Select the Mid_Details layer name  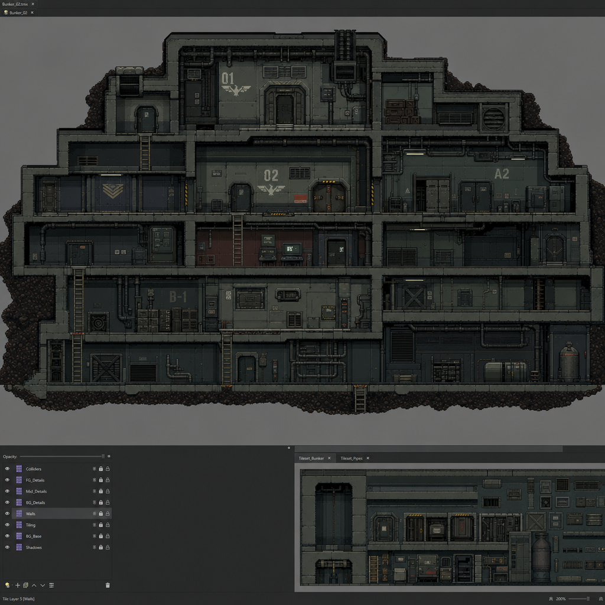[36, 492]
